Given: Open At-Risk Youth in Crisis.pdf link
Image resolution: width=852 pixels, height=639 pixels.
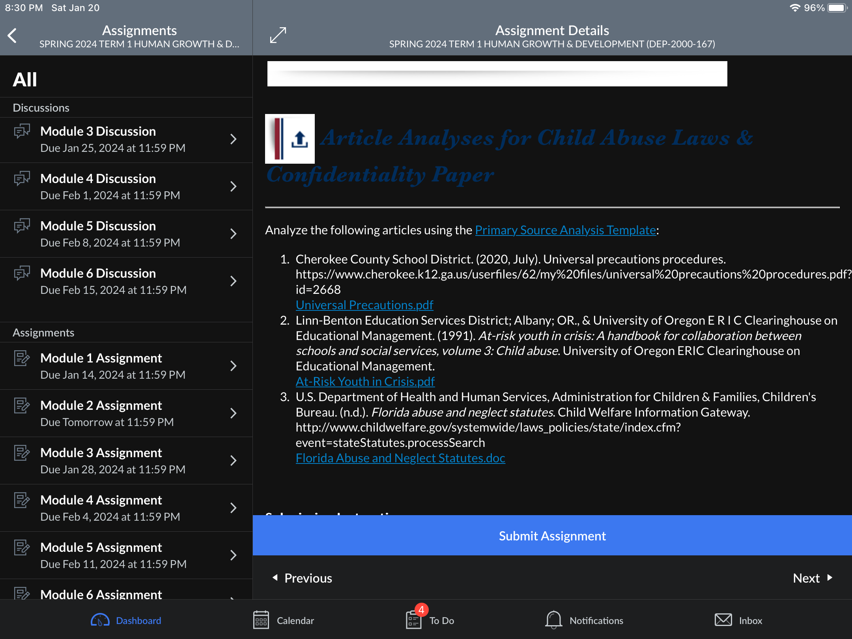Looking at the screenshot, I should click(x=365, y=381).
